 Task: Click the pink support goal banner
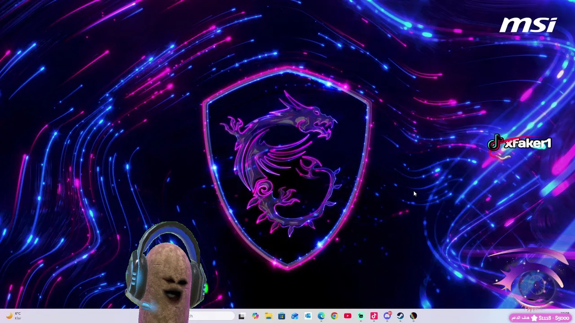point(540,318)
